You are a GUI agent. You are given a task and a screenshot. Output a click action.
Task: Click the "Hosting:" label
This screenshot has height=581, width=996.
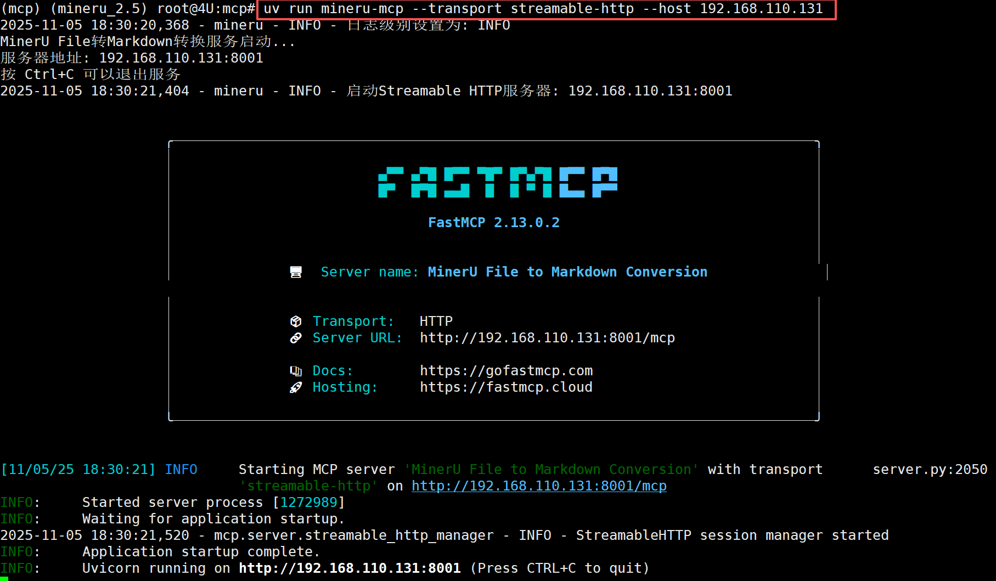click(345, 387)
